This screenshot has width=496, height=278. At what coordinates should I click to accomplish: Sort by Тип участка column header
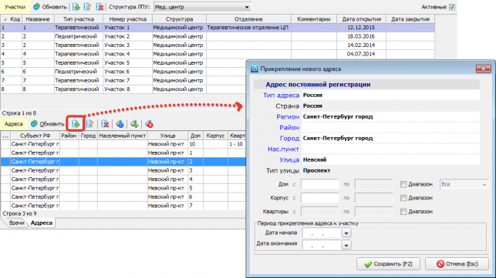(79, 19)
